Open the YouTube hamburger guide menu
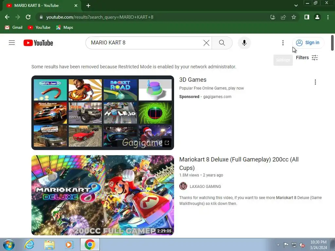Image resolution: width=335 pixels, height=251 pixels. pyautogui.click(x=12, y=43)
